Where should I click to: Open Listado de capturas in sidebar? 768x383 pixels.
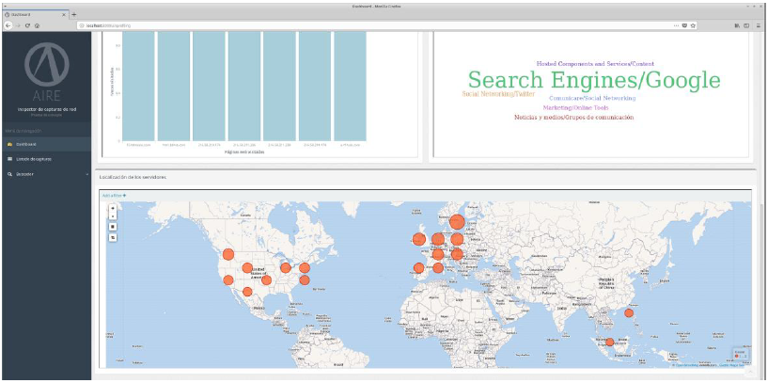point(31,159)
